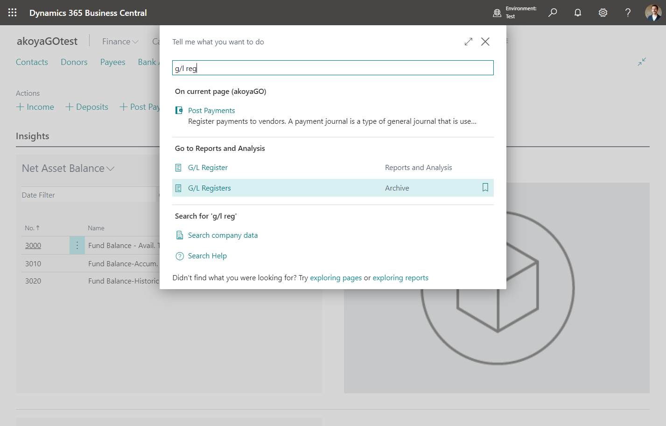This screenshot has width=666, height=426.
Task: Click Dynamics 365 Business Central title
Action: pos(88,13)
